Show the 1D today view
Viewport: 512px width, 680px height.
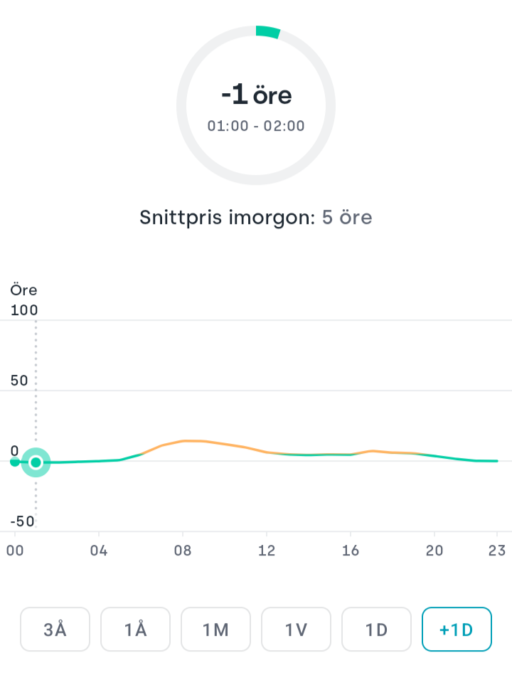(x=376, y=629)
